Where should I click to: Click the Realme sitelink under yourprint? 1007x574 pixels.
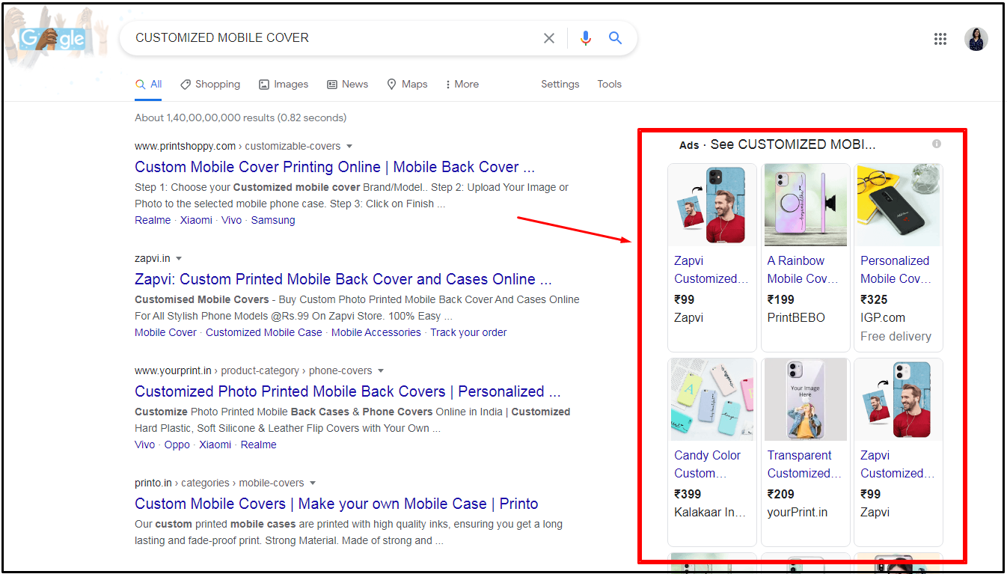point(259,445)
